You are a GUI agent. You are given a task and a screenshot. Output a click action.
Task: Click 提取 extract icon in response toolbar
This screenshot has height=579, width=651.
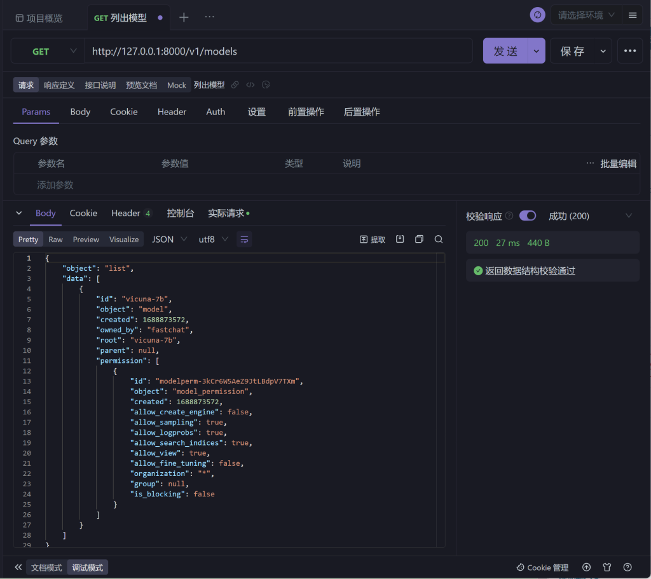tap(373, 240)
